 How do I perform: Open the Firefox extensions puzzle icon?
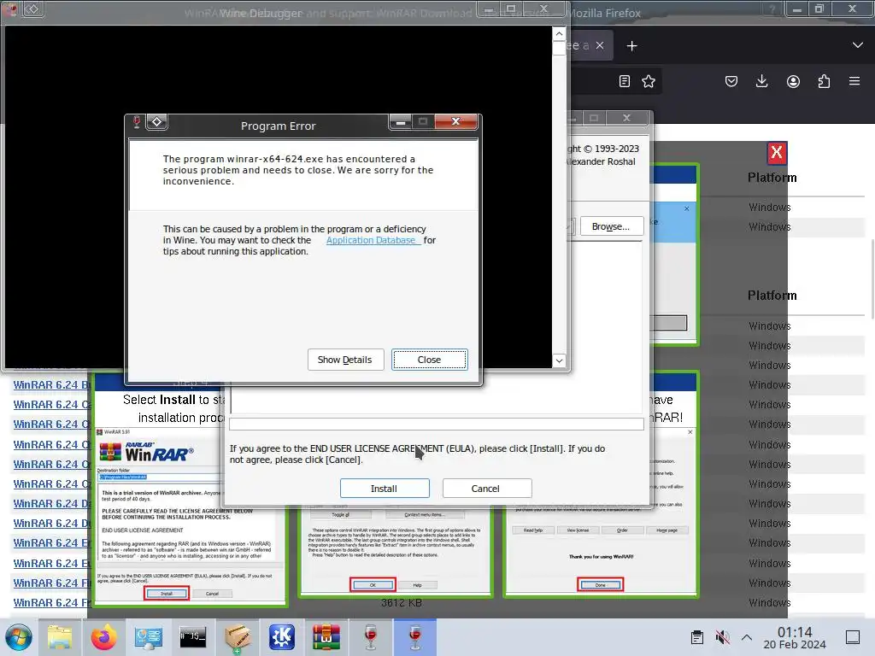[x=824, y=81]
